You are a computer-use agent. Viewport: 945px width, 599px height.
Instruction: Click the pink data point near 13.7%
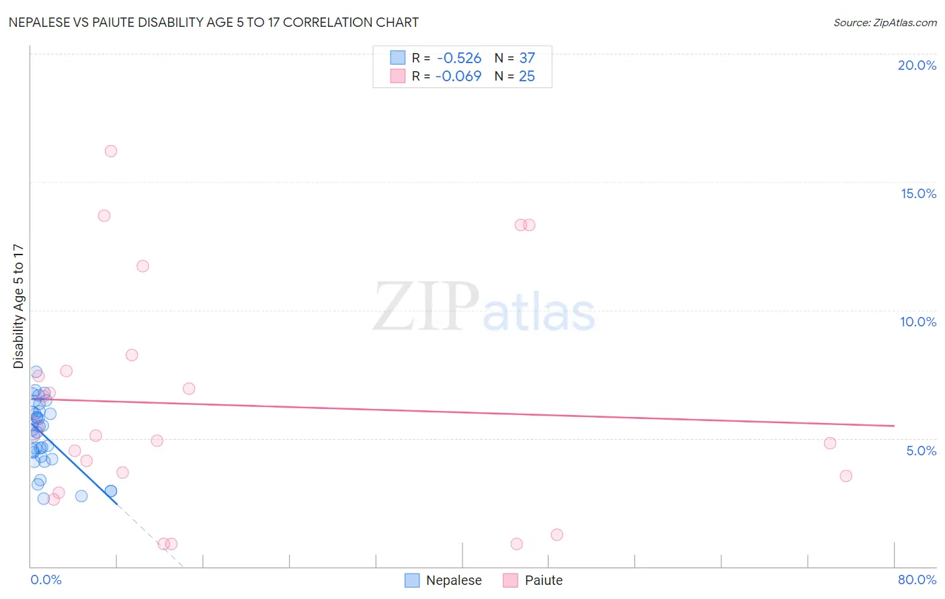[x=104, y=216]
